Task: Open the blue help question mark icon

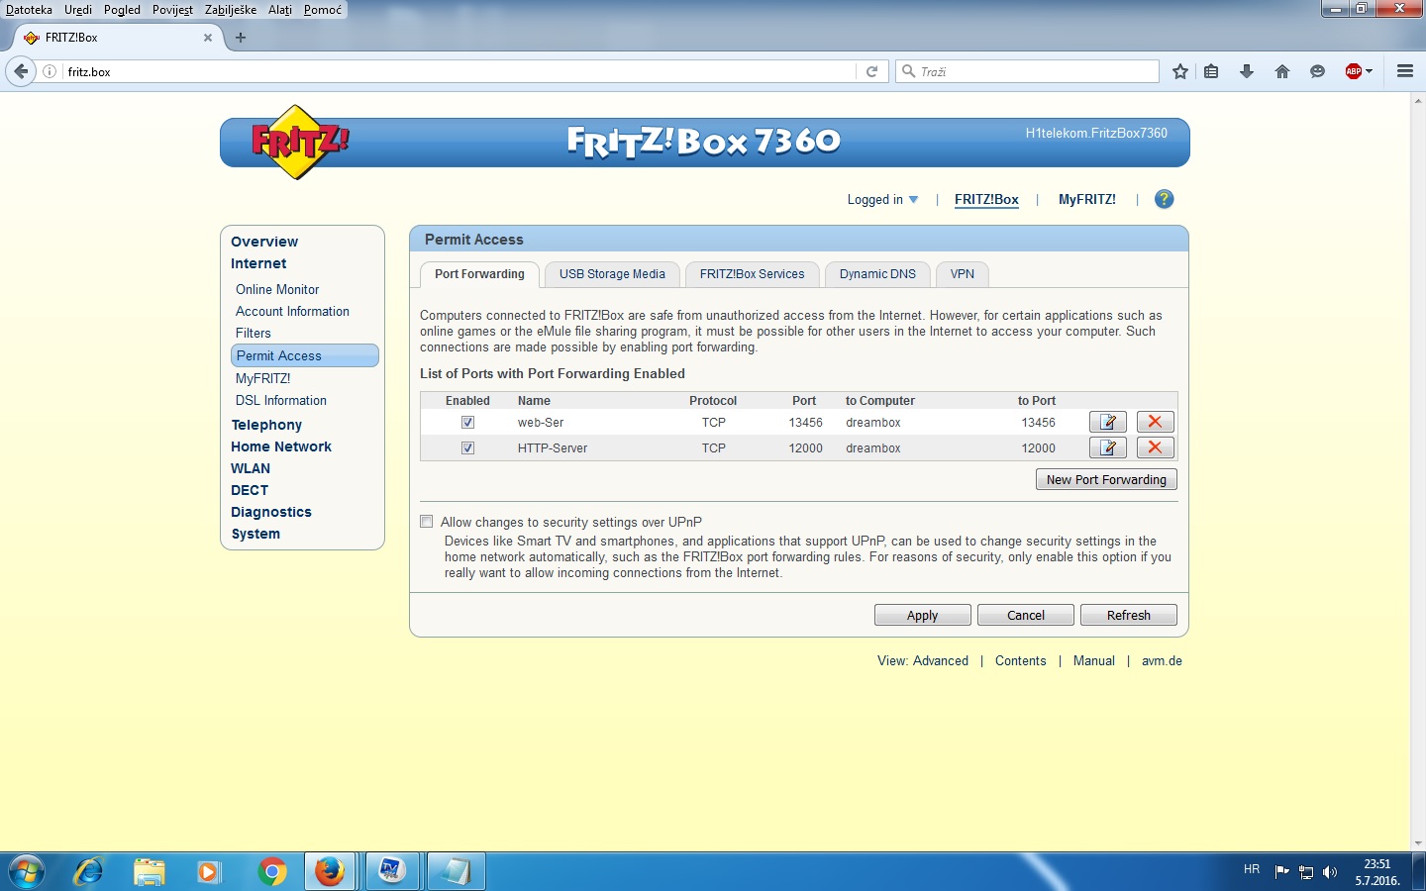Action: coord(1165,199)
